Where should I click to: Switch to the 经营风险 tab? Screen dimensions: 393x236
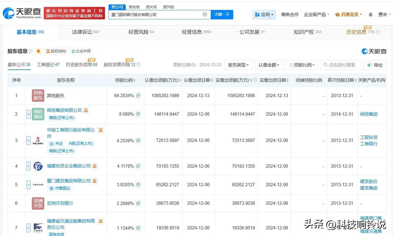coord(141,32)
